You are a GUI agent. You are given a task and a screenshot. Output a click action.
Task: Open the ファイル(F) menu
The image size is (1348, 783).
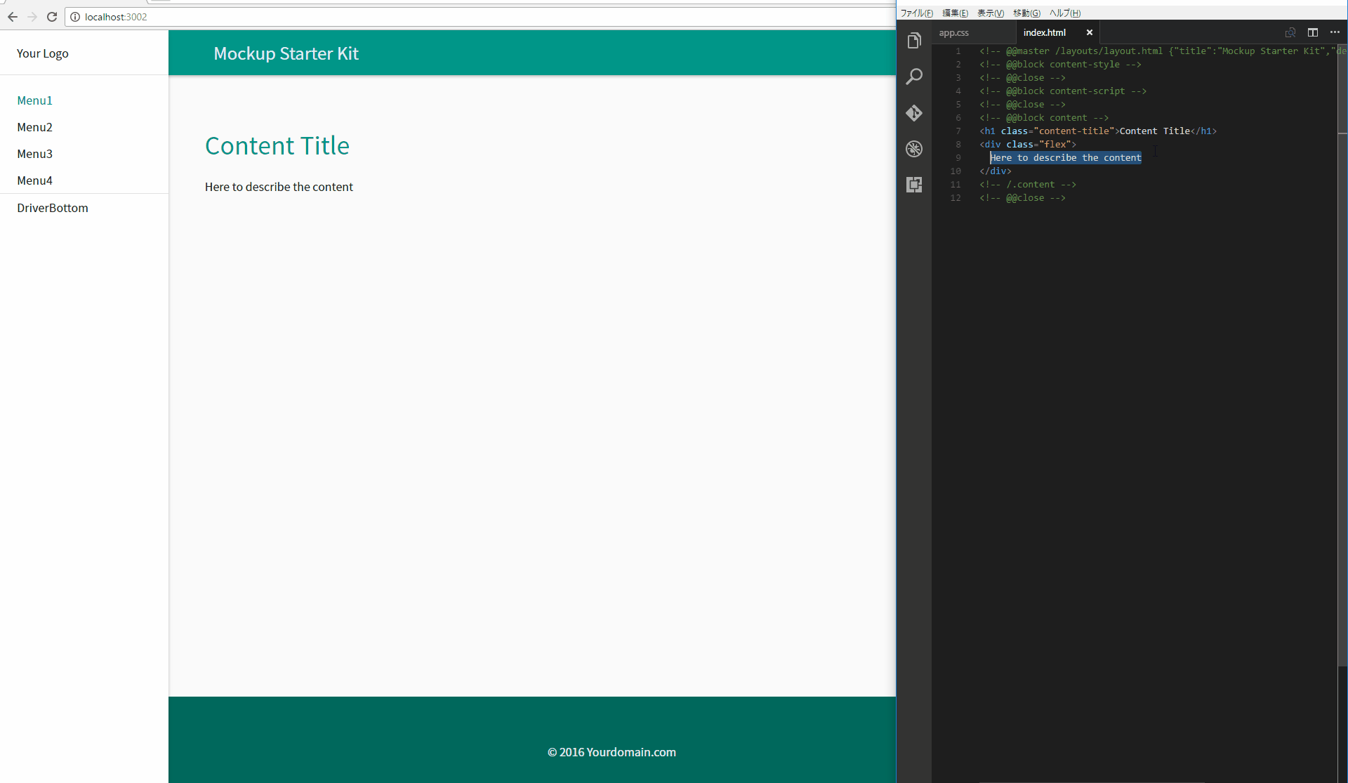pos(916,13)
